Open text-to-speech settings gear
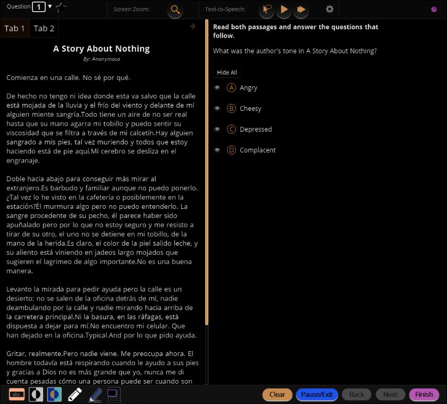447x404 pixels. (330, 9)
